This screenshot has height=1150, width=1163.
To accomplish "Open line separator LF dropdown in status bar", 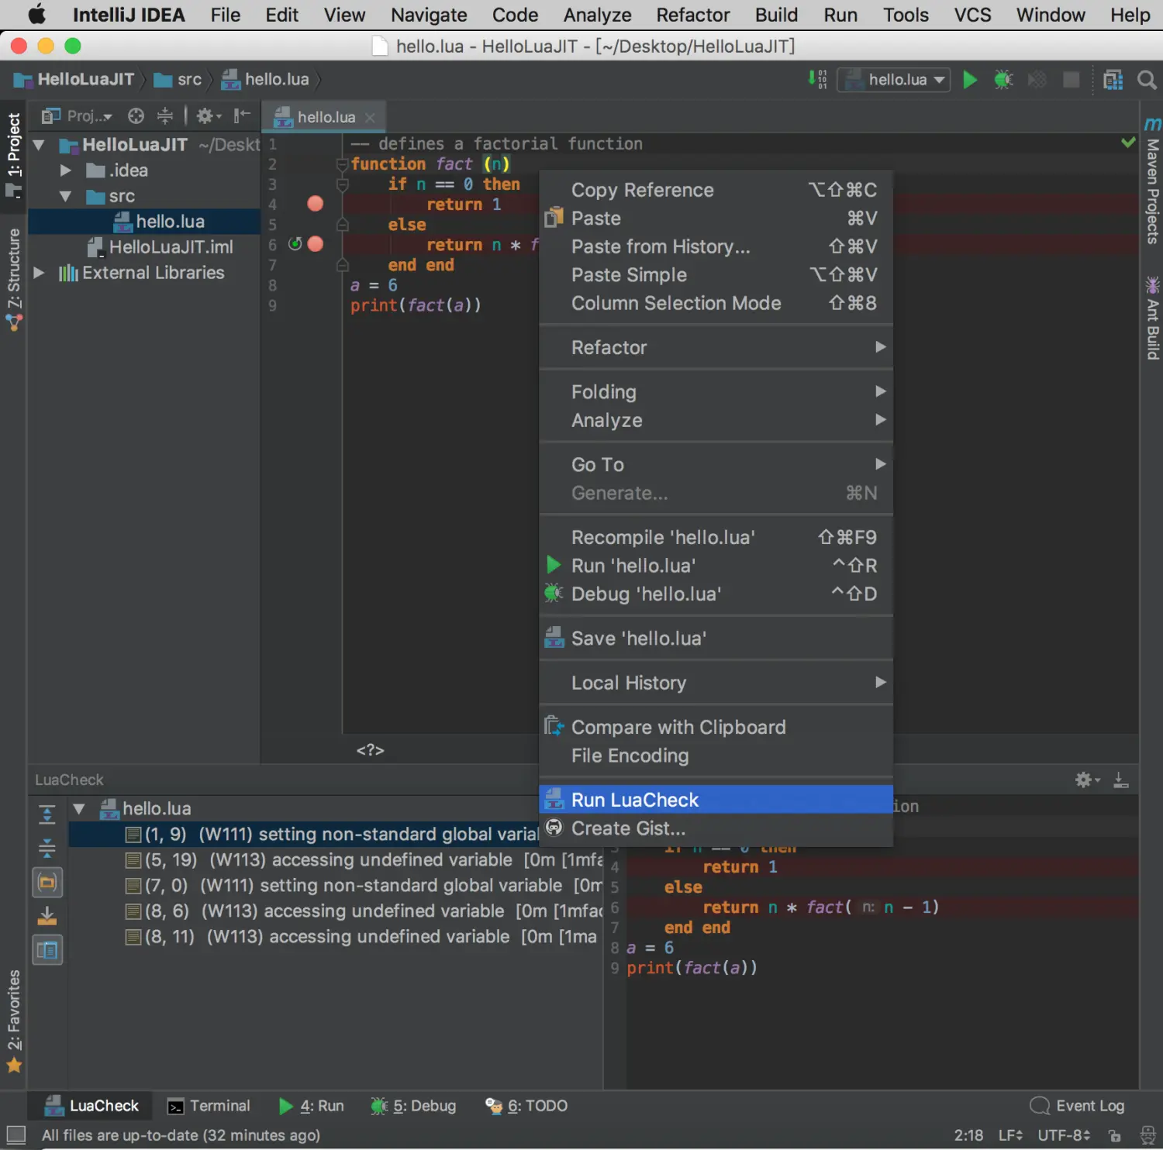I will (x=1010, y=1135).
